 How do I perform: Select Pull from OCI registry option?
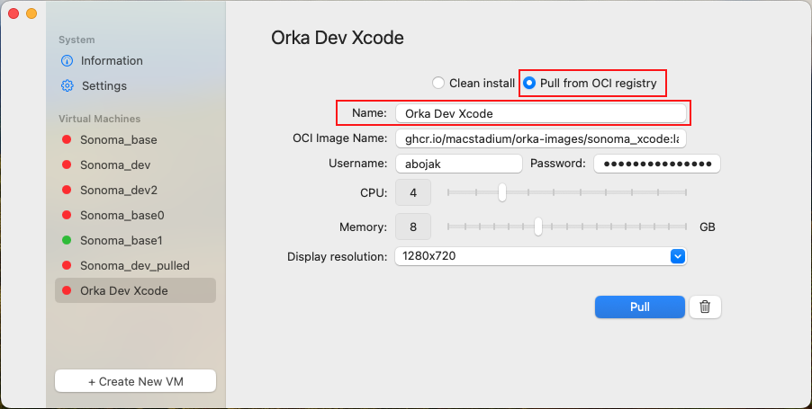coord(529,83)
